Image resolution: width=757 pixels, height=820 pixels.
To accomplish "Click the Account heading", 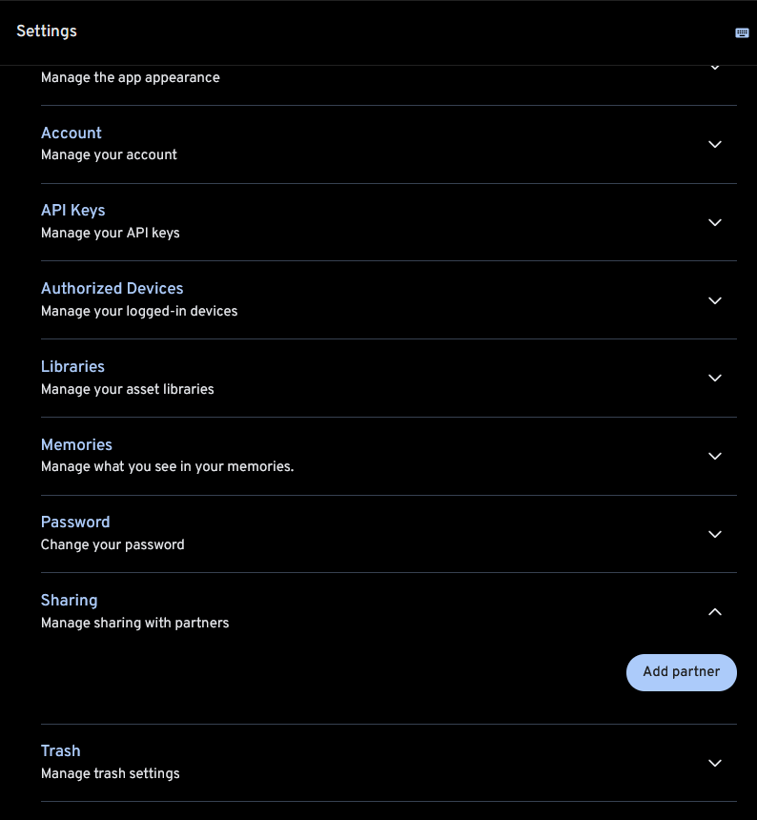I will [x=72, y=133].
